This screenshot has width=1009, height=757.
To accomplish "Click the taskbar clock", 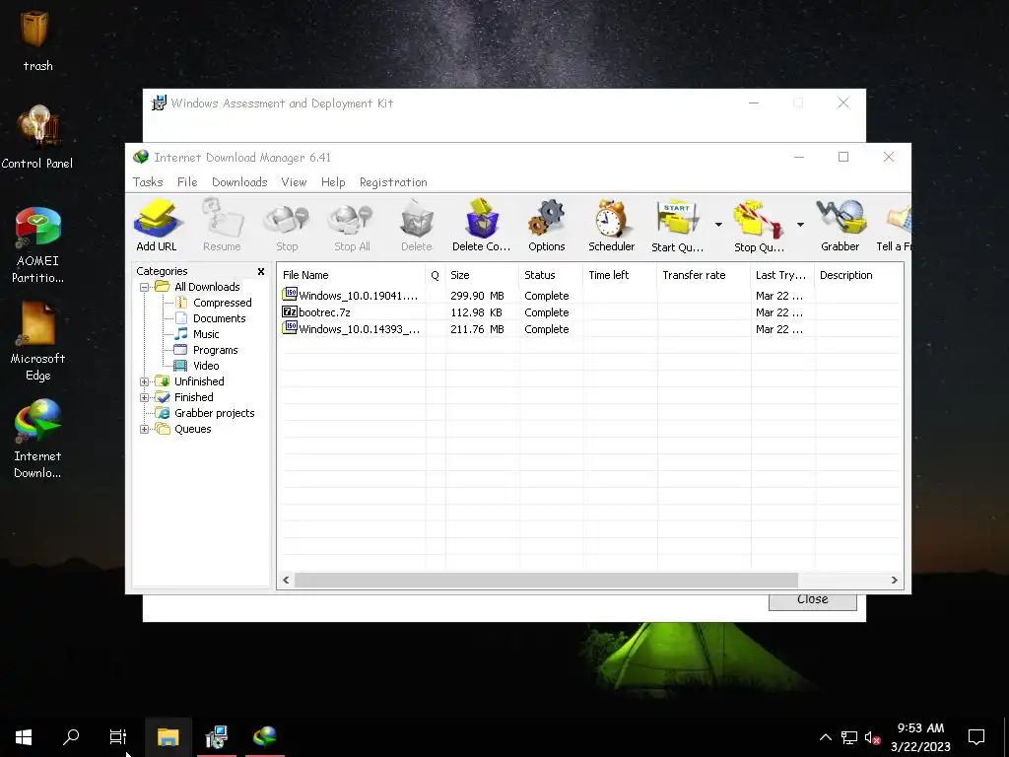I will coord(920,737).
